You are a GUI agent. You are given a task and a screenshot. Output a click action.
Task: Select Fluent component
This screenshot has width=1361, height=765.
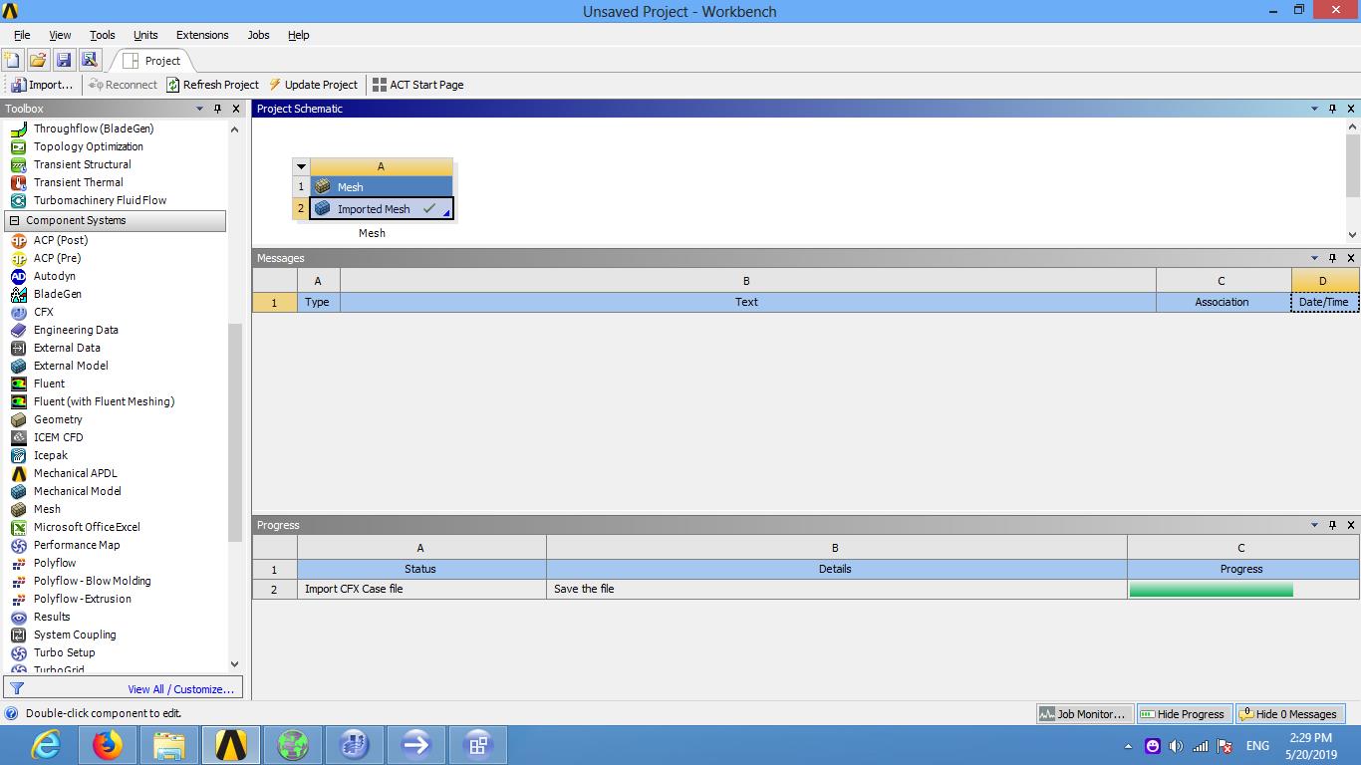tap(49, 383)
